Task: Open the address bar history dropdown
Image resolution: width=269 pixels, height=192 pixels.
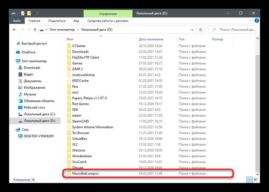Action: click(192, 30)
